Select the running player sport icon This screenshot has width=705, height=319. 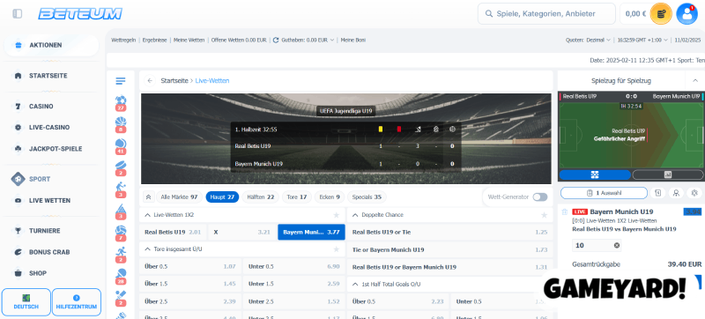point(121,255)
